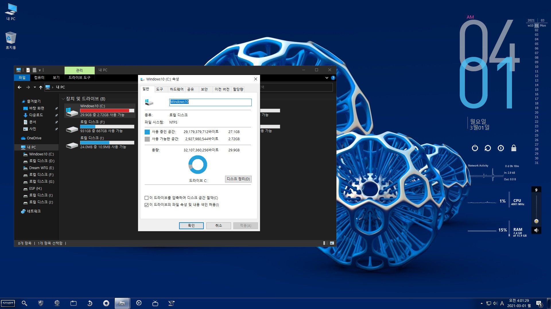Viewport: 551px width, 309px height.
Task: Click the tray network icon
Action: (x=489, y=303)
